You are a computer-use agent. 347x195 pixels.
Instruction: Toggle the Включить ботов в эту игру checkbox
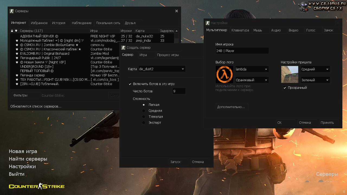130,84
